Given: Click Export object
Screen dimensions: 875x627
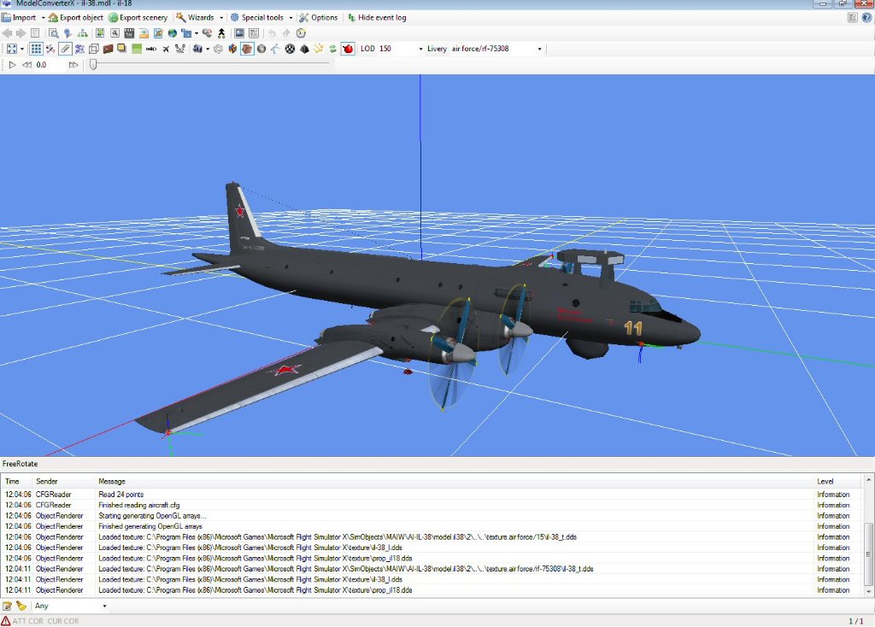Looking at the screenshot, I should [x=76, y=17].
